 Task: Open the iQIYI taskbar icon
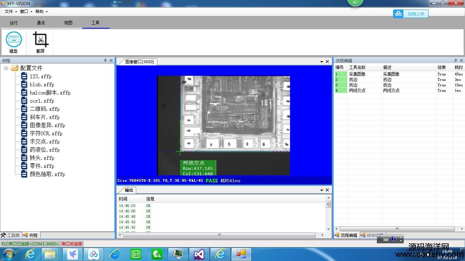pos(136,254)
